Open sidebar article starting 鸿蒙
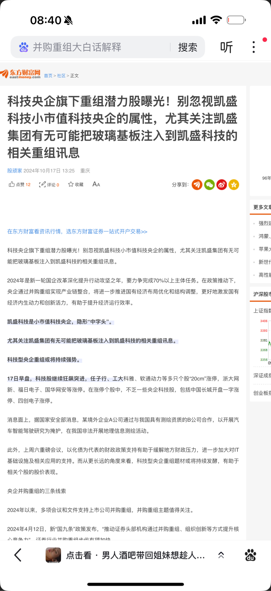271x591 pixels. 265,236
